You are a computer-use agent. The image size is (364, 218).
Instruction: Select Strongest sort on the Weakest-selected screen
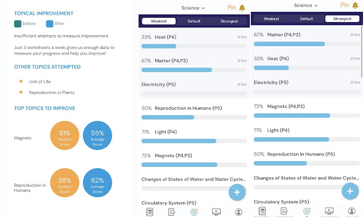coord(229,21)
